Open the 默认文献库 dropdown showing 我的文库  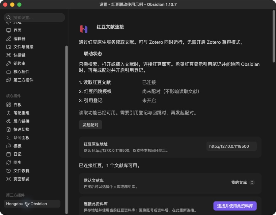coord(243,182)
